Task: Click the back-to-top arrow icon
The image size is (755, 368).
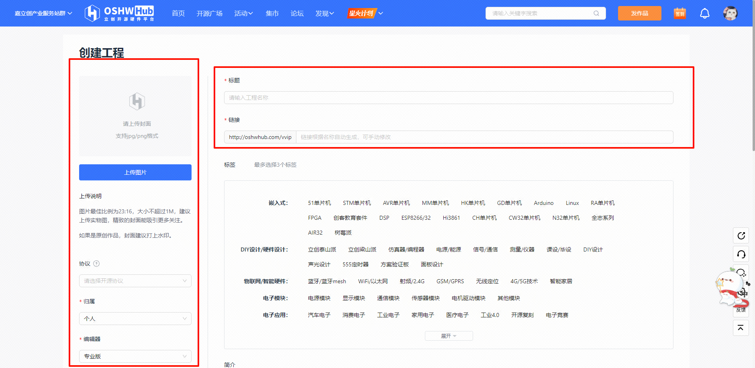Action: tap(741, 328)
